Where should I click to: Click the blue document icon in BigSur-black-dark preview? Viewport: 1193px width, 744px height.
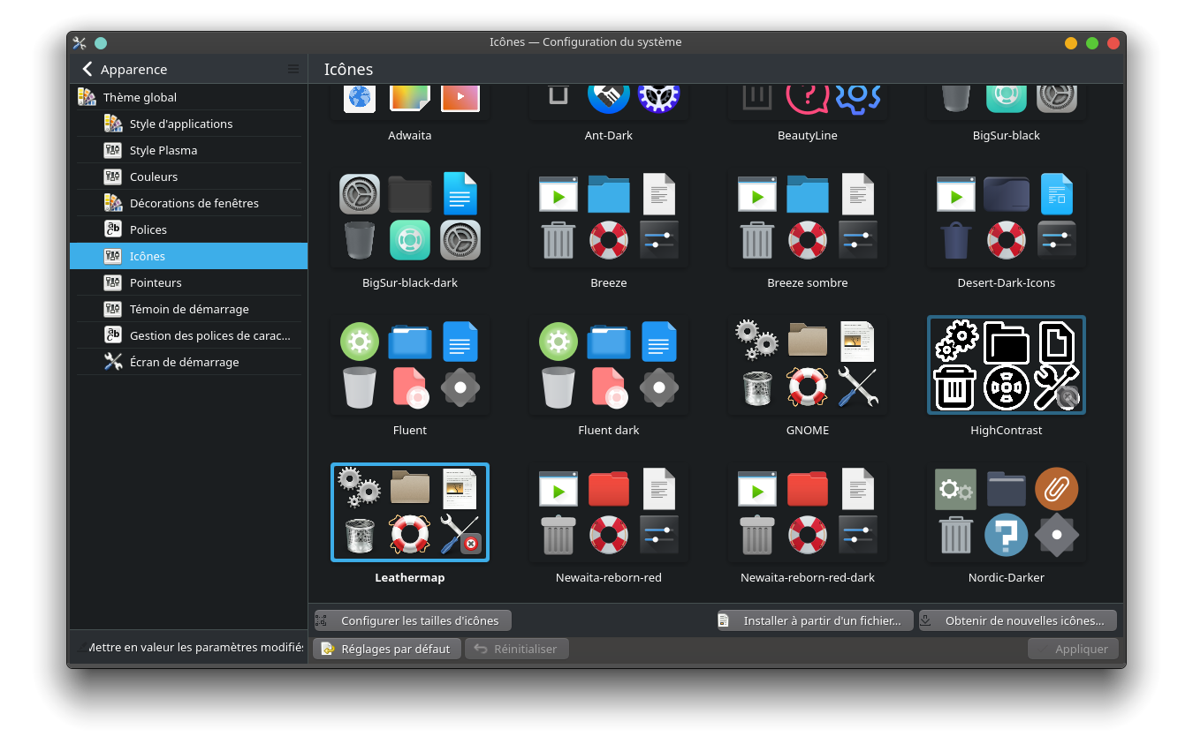click(x=460, y=194)
